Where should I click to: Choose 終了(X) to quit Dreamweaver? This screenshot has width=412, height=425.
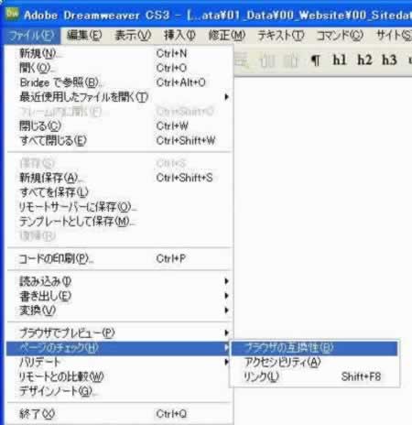[120, 414]
